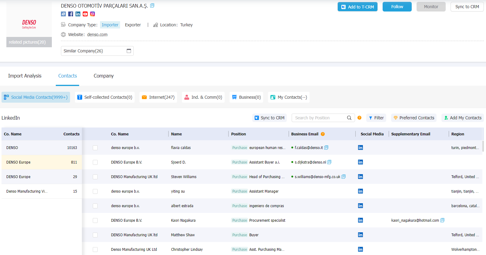Select Denso Manufacturing Vi... row
The height and width of the screenshot is (255, 486).
(x=42, y=191)
